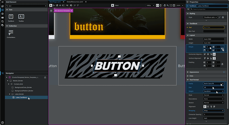The width and height of the screenshot is (229, 125).
Task: Edit style with the pencil icon
Action: click(220, 17)
